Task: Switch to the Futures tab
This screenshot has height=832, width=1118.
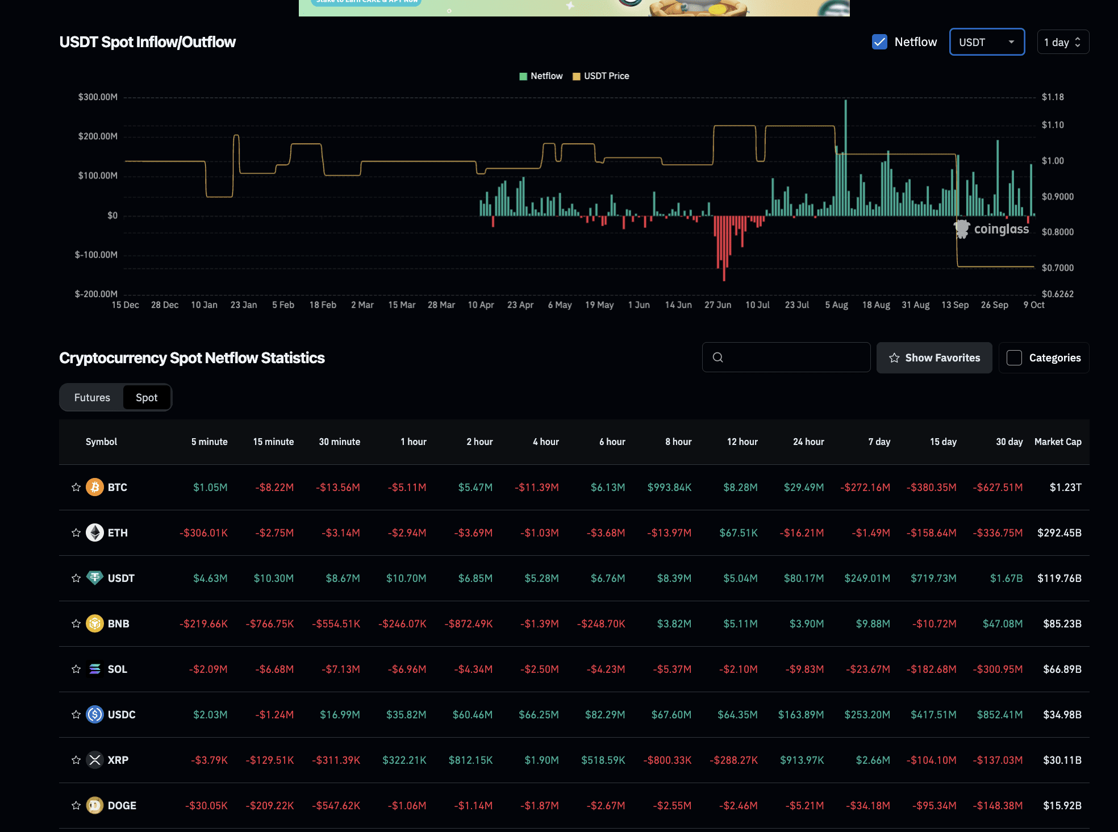Action: [x=92, y=397]
